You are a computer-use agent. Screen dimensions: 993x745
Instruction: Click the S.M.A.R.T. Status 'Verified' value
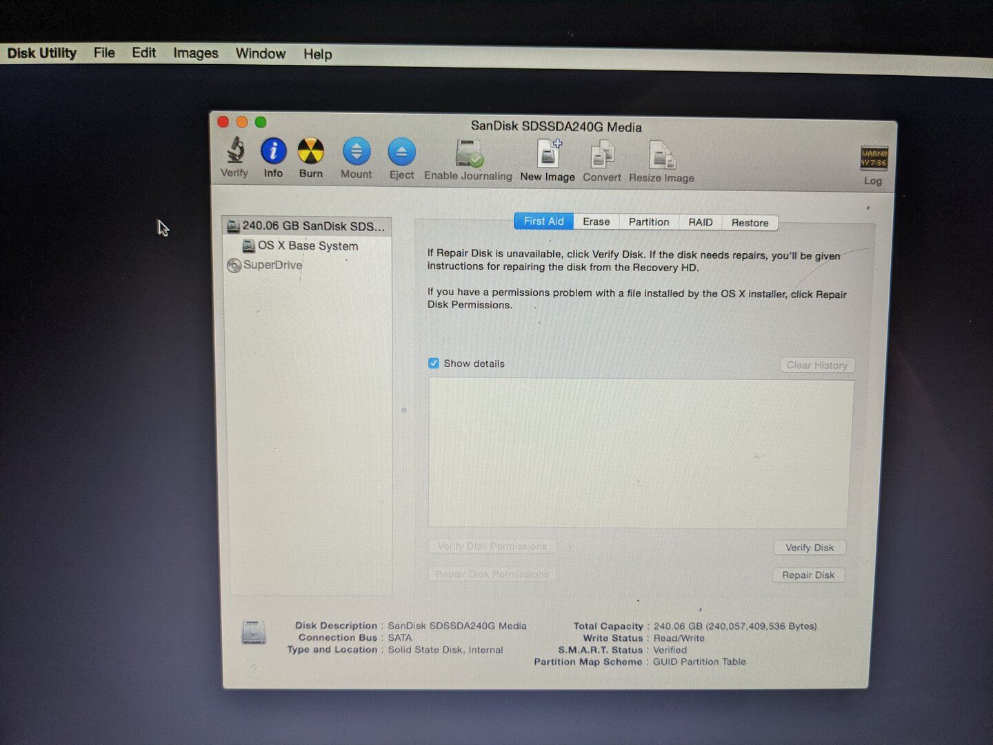[670, 650]
